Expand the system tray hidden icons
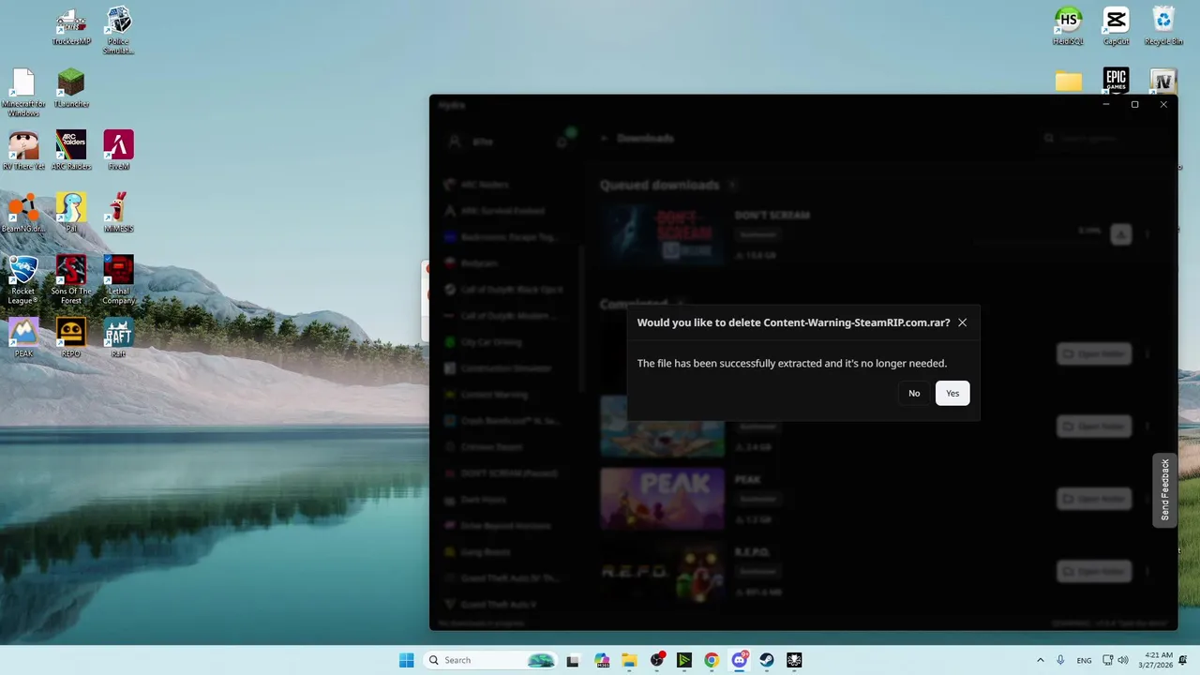 [x=1040, y=660]
